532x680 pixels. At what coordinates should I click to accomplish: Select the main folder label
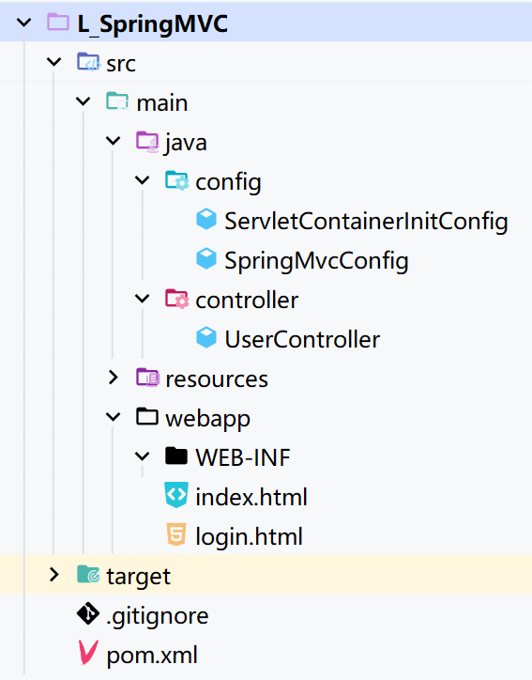click(x=162, y=103)
